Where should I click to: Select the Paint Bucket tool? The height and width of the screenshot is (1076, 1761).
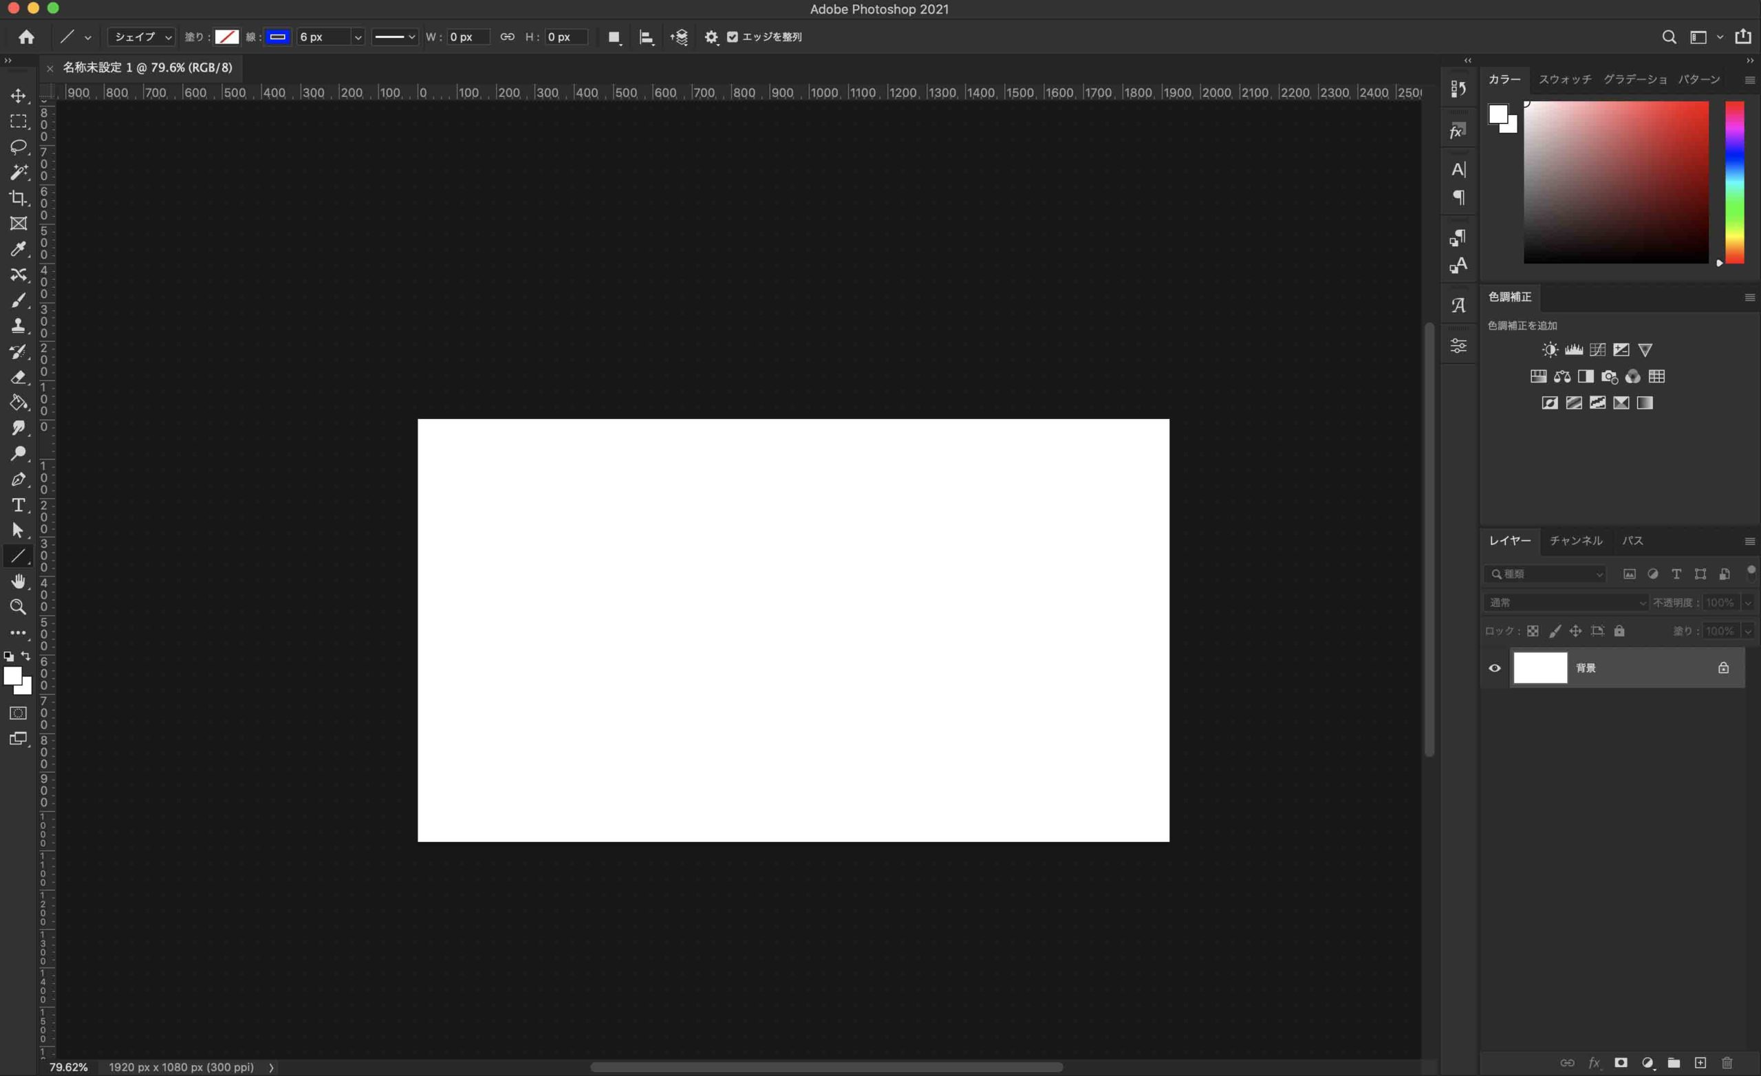point(19,402)
